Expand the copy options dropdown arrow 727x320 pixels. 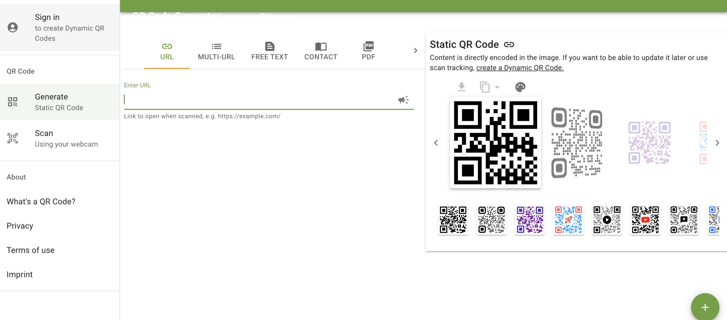(x=498, y=87)
